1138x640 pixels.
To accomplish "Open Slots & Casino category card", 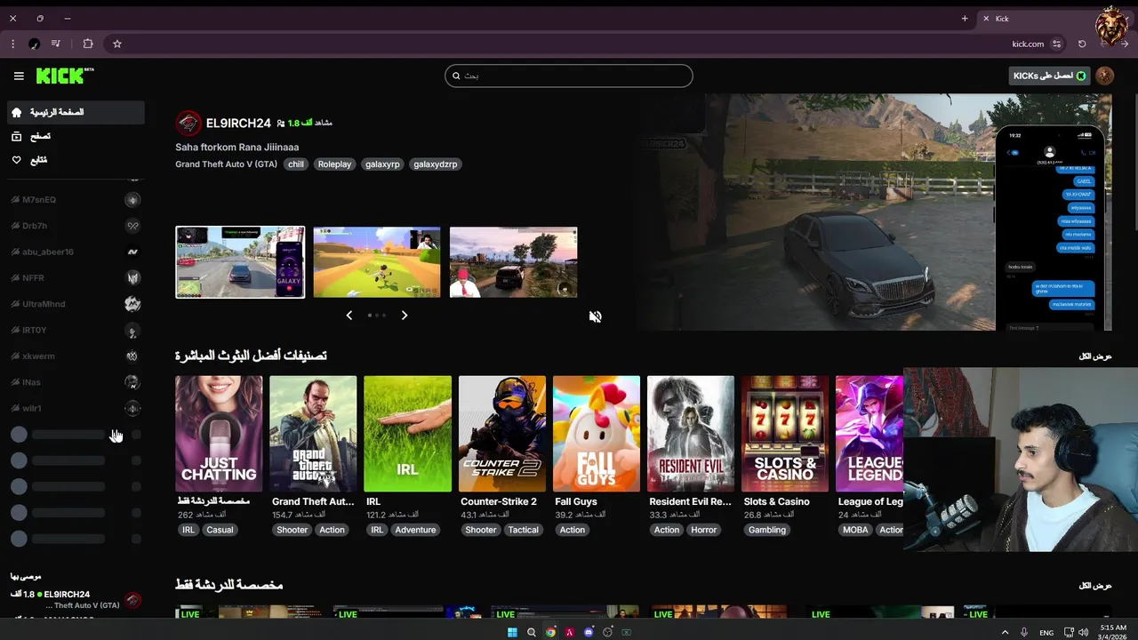I will pyautogui.click(x=785, y=434).
